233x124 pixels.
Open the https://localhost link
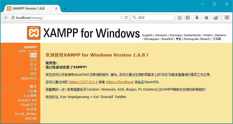(x=120, y=82)
